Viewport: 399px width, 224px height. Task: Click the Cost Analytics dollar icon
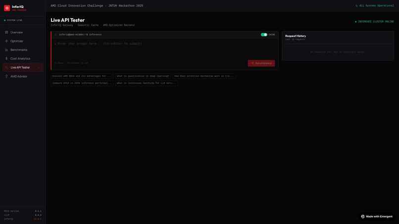tap(6, 58)
